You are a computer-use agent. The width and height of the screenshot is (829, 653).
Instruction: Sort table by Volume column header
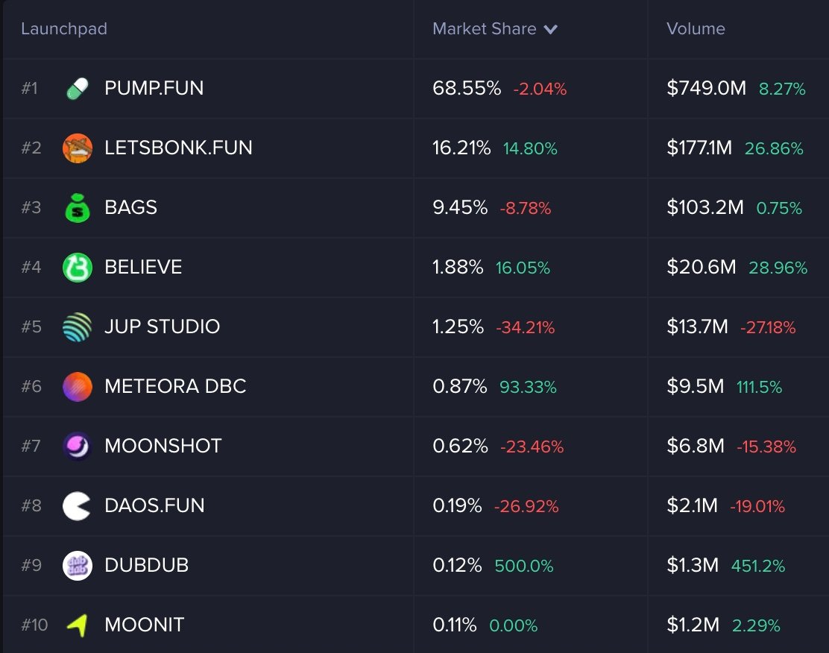click(696, 29)
